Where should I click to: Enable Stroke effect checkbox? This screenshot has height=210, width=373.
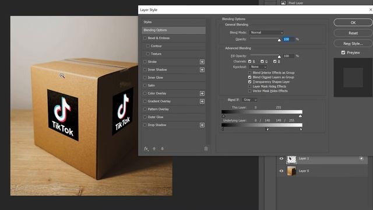click(x=145, y=62)
